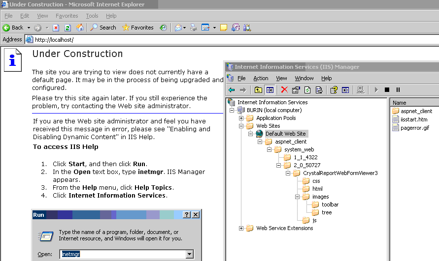Image resolution: width=439 pixels, height=261 pixels.
Task: Open Window menu in IIS Manager
Action: tap(304, 78)
